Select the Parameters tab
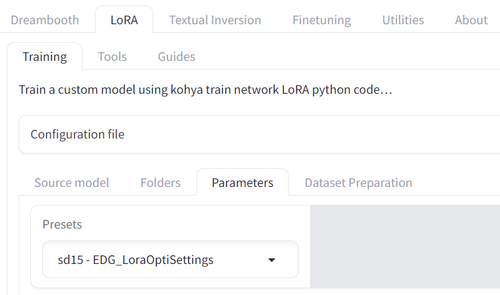Viewport: 500px width, 295px height. (x=242, y=183)
